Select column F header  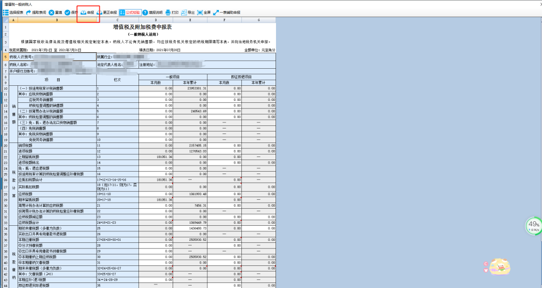[224, 20]
